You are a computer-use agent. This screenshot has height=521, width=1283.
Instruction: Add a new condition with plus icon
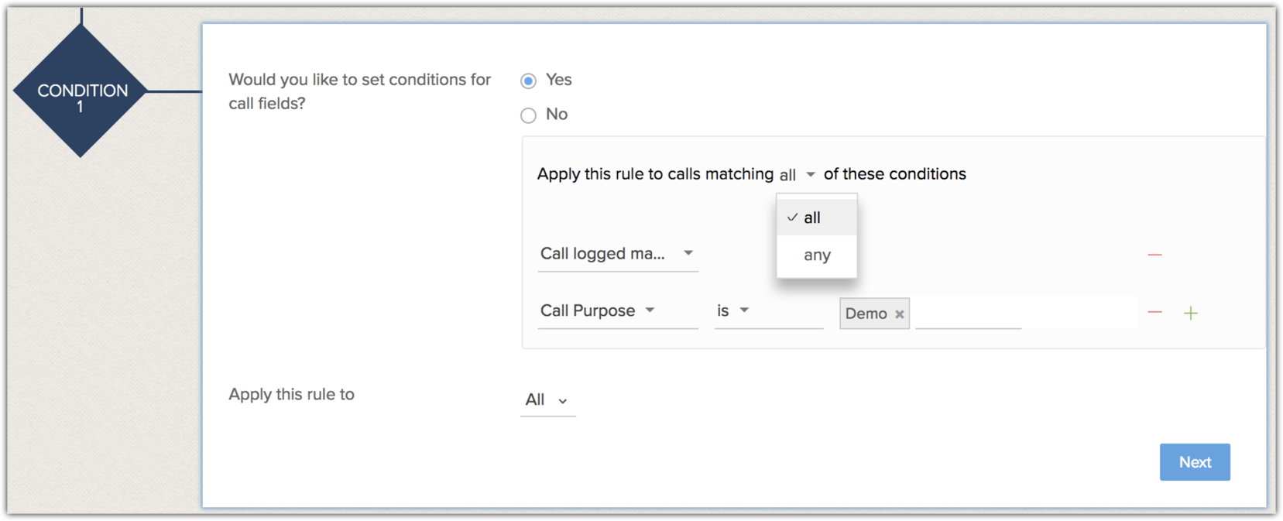pos(1191,313)
